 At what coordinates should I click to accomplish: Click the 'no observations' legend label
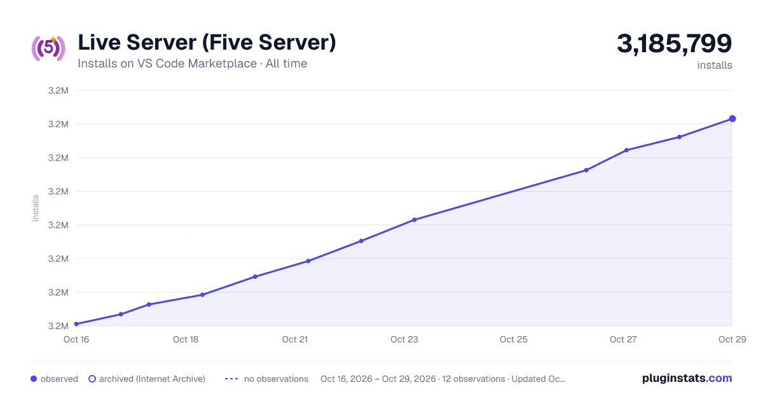[276, 379]
